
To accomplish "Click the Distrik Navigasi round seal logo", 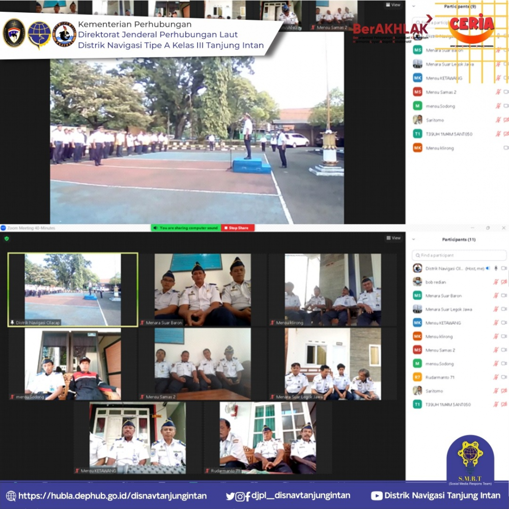I will [64, 35].
